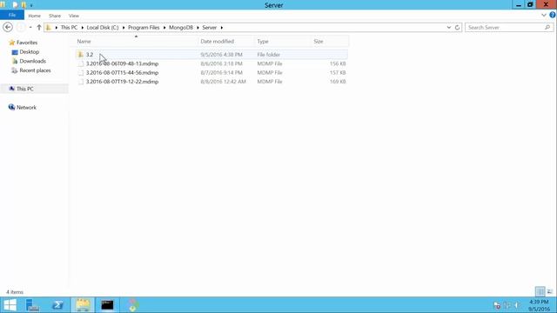Launch PowerShell from taskbar

tap(58, 305)
